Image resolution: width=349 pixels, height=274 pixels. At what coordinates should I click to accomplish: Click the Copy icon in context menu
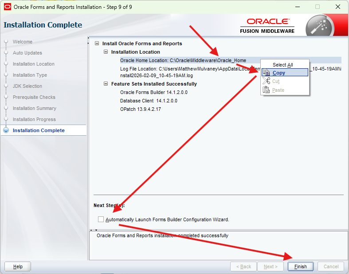point(266,72)
